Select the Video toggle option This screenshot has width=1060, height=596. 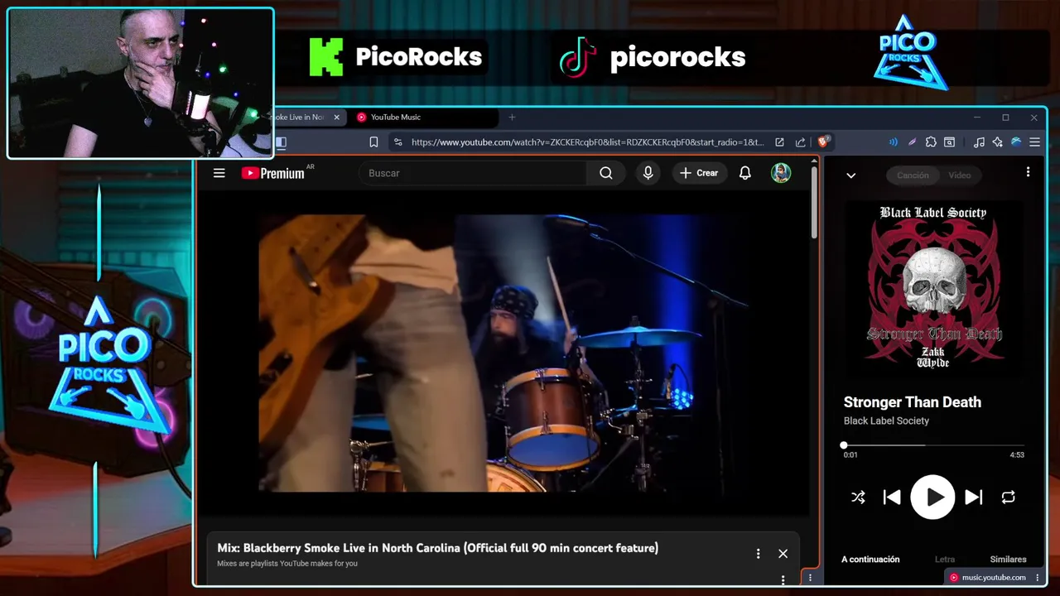[x=960, y=175]
